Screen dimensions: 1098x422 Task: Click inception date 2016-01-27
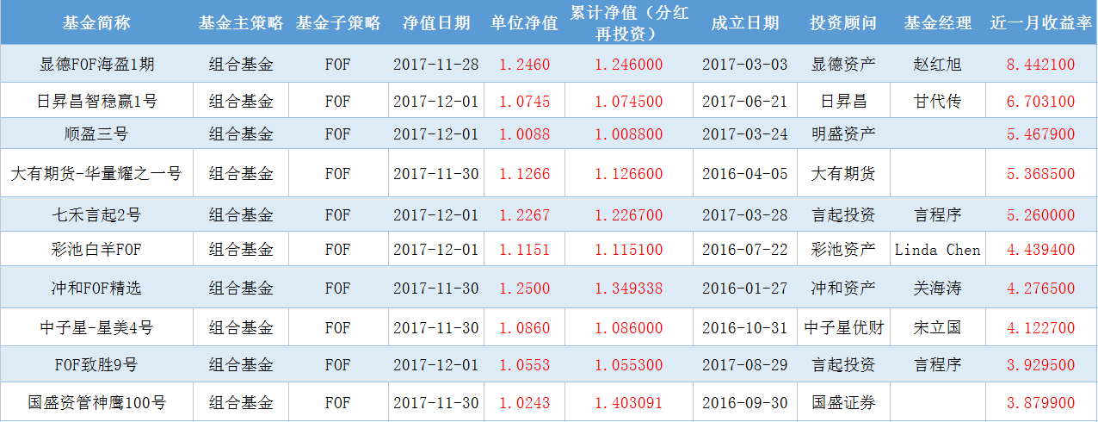click(x=745, y=289)
